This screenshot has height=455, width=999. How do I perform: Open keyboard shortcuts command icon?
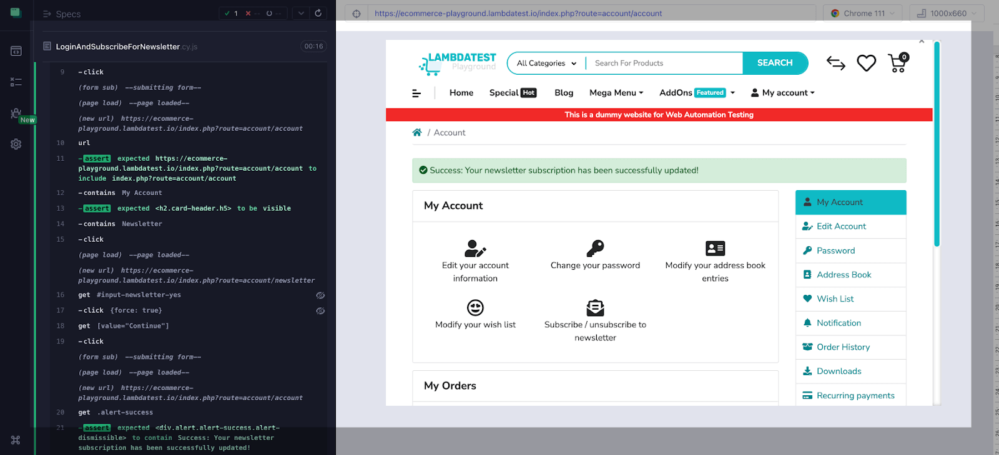(x=16, y=440)
